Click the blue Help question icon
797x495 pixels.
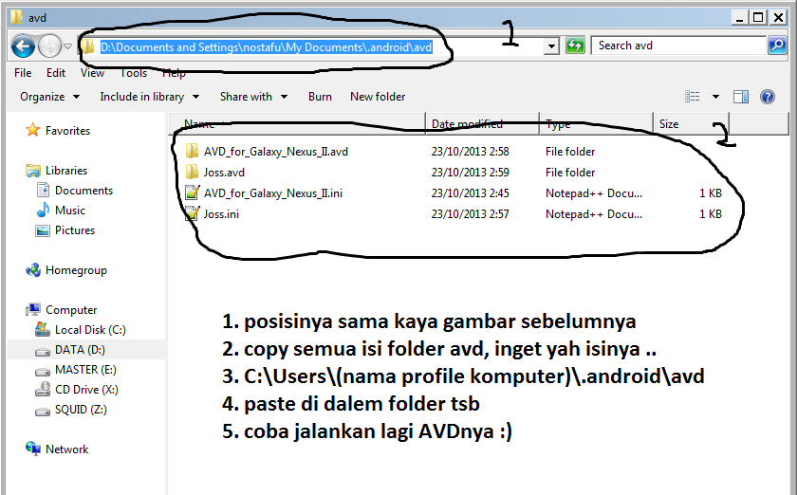pyautogui.click(x=768, y=97)
